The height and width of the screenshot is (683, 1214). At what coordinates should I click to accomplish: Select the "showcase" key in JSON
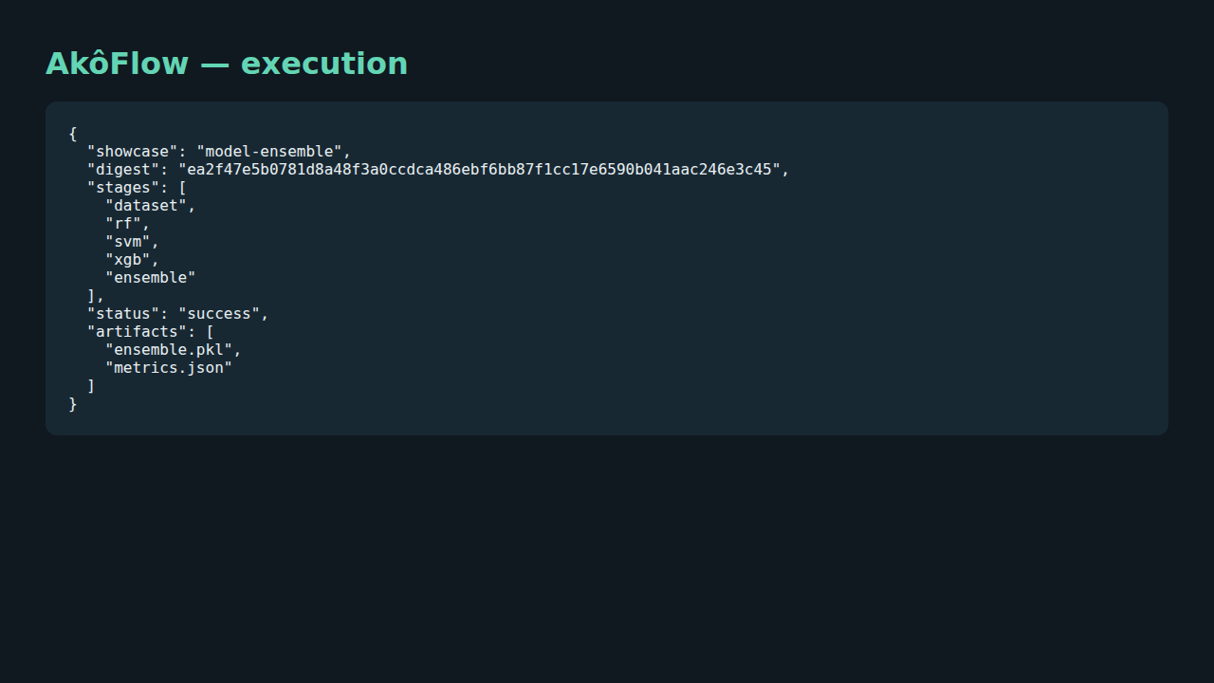pyautogui.click(x=132, y=152)
